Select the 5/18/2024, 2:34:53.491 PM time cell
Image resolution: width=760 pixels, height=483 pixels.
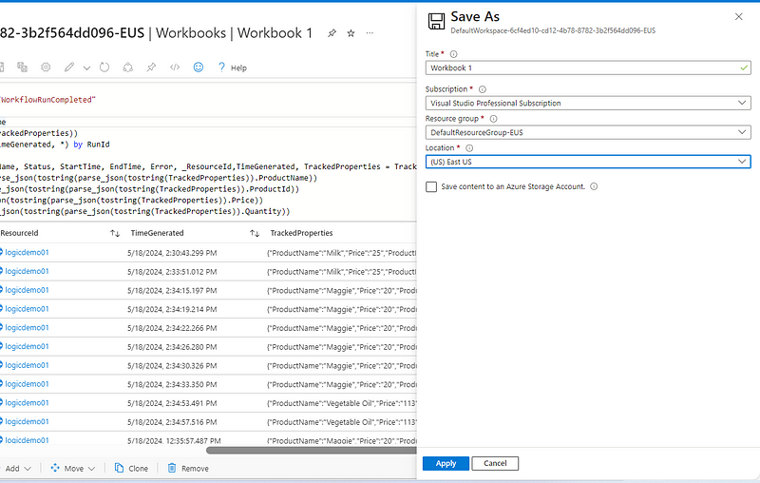[x=172, y=403]
